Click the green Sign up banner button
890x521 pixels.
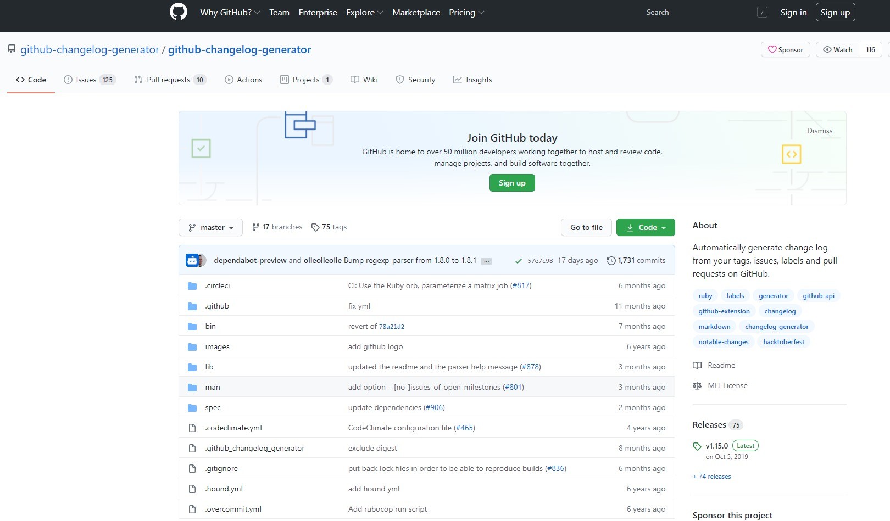pos(512,183)
